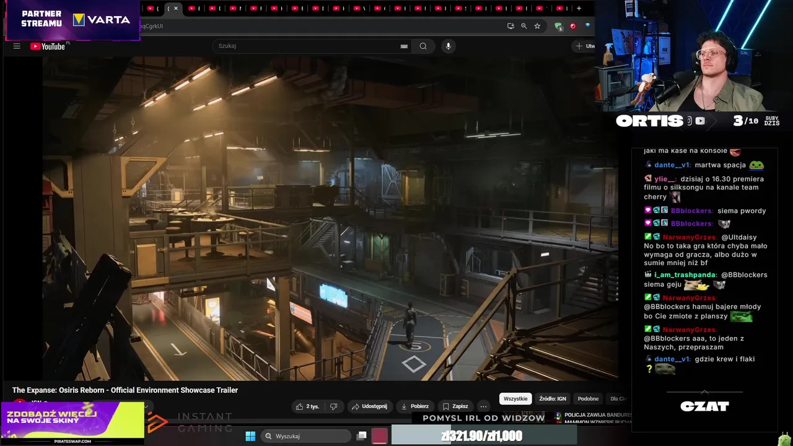Open the Utwórz create button

point(584,46)
